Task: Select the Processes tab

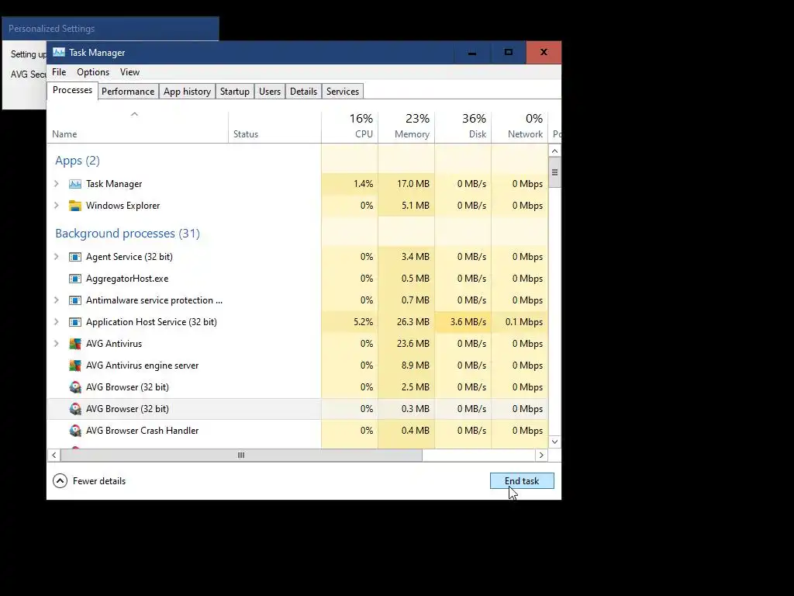Action: tap(72, 90)
